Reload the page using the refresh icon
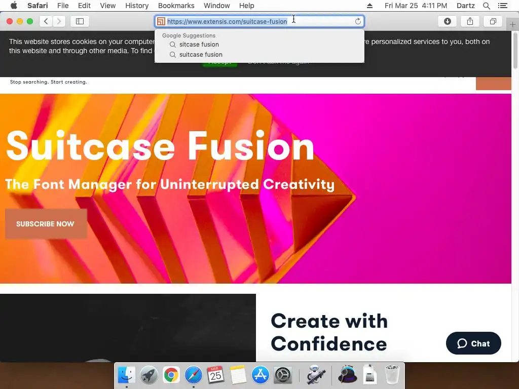519x389 pixels. point(358,21)
